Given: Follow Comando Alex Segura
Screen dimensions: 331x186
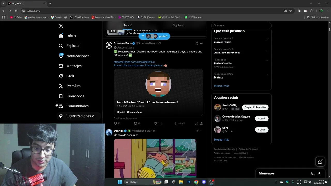Looking at the screenshot, I should (x=262, y=118).
